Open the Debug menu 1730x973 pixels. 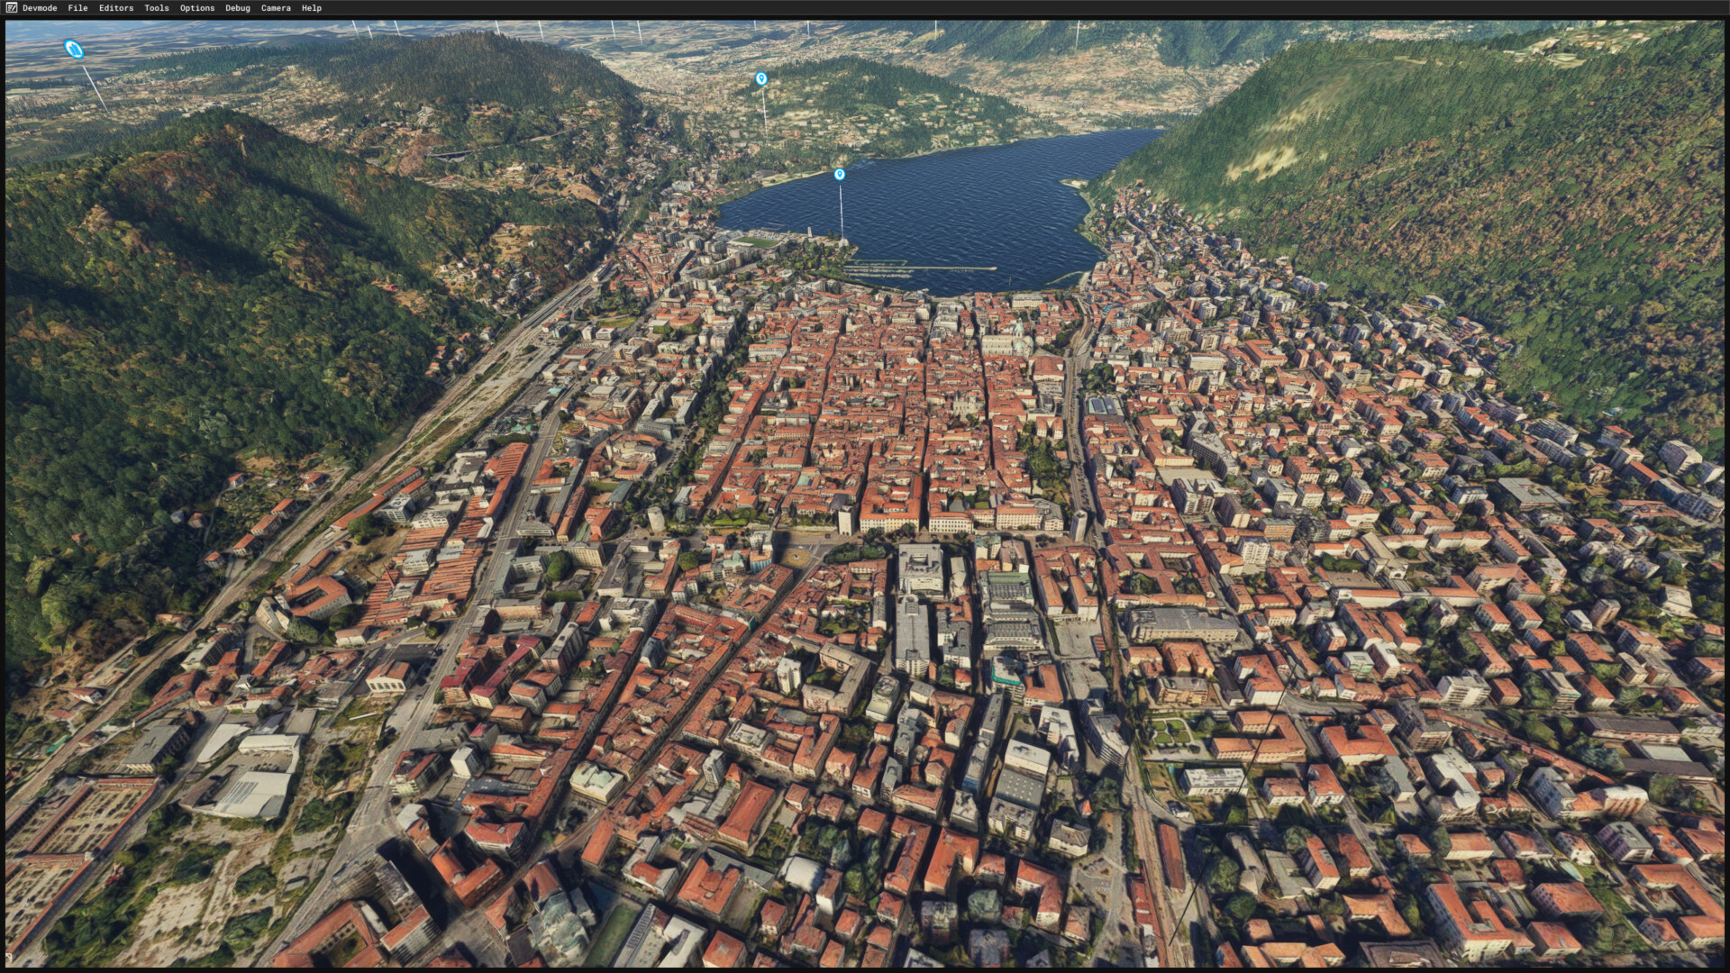(238, 8)
